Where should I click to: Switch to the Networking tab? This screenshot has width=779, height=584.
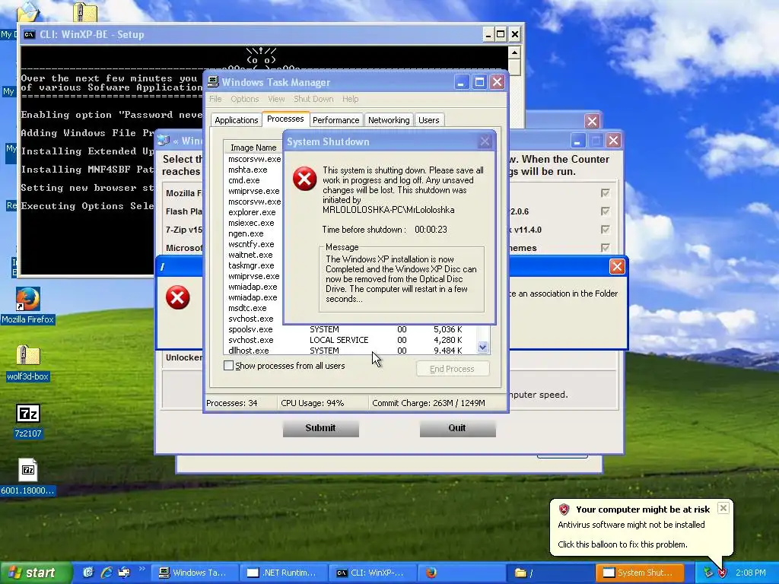[389, 120]
